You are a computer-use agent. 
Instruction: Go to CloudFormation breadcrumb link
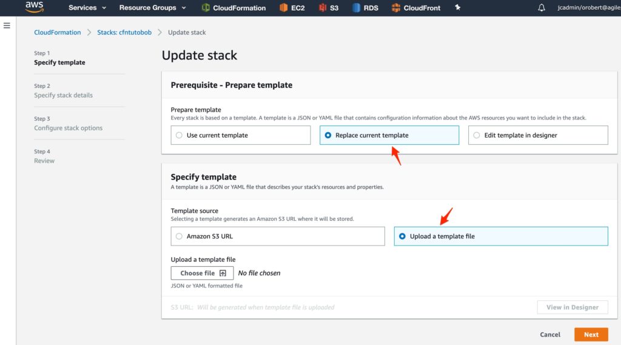coord(58,33)
